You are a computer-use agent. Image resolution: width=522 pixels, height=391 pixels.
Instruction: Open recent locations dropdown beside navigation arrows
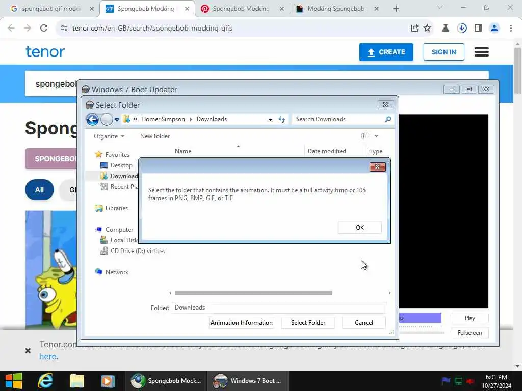(x=117, y=119)
